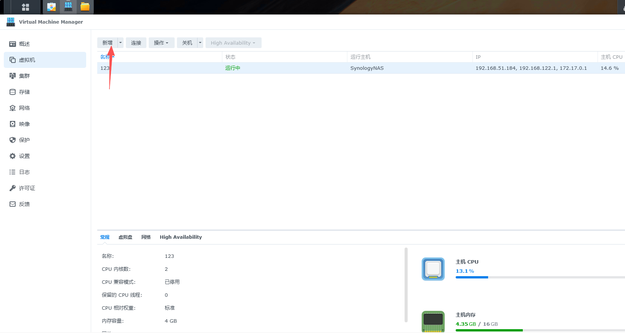Click the Virtual Machine Manager title icon
Image resolution: width=625 pixels, height=333 pixels.
[x=11, y=22]
